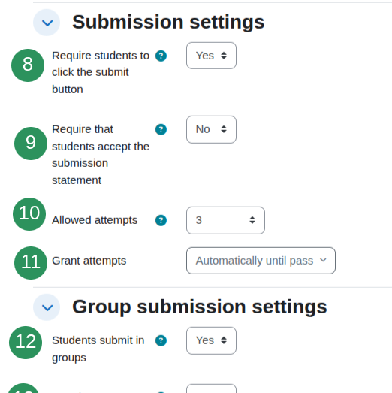Show help for Allowed attempts
Viewport: 392px width, 393px height.
coord(161,221)
